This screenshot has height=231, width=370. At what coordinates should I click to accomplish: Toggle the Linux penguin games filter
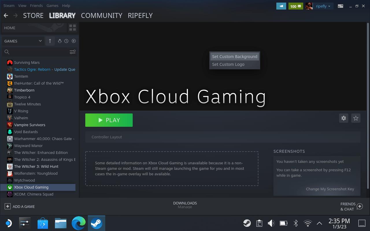(x=60, y=41)
